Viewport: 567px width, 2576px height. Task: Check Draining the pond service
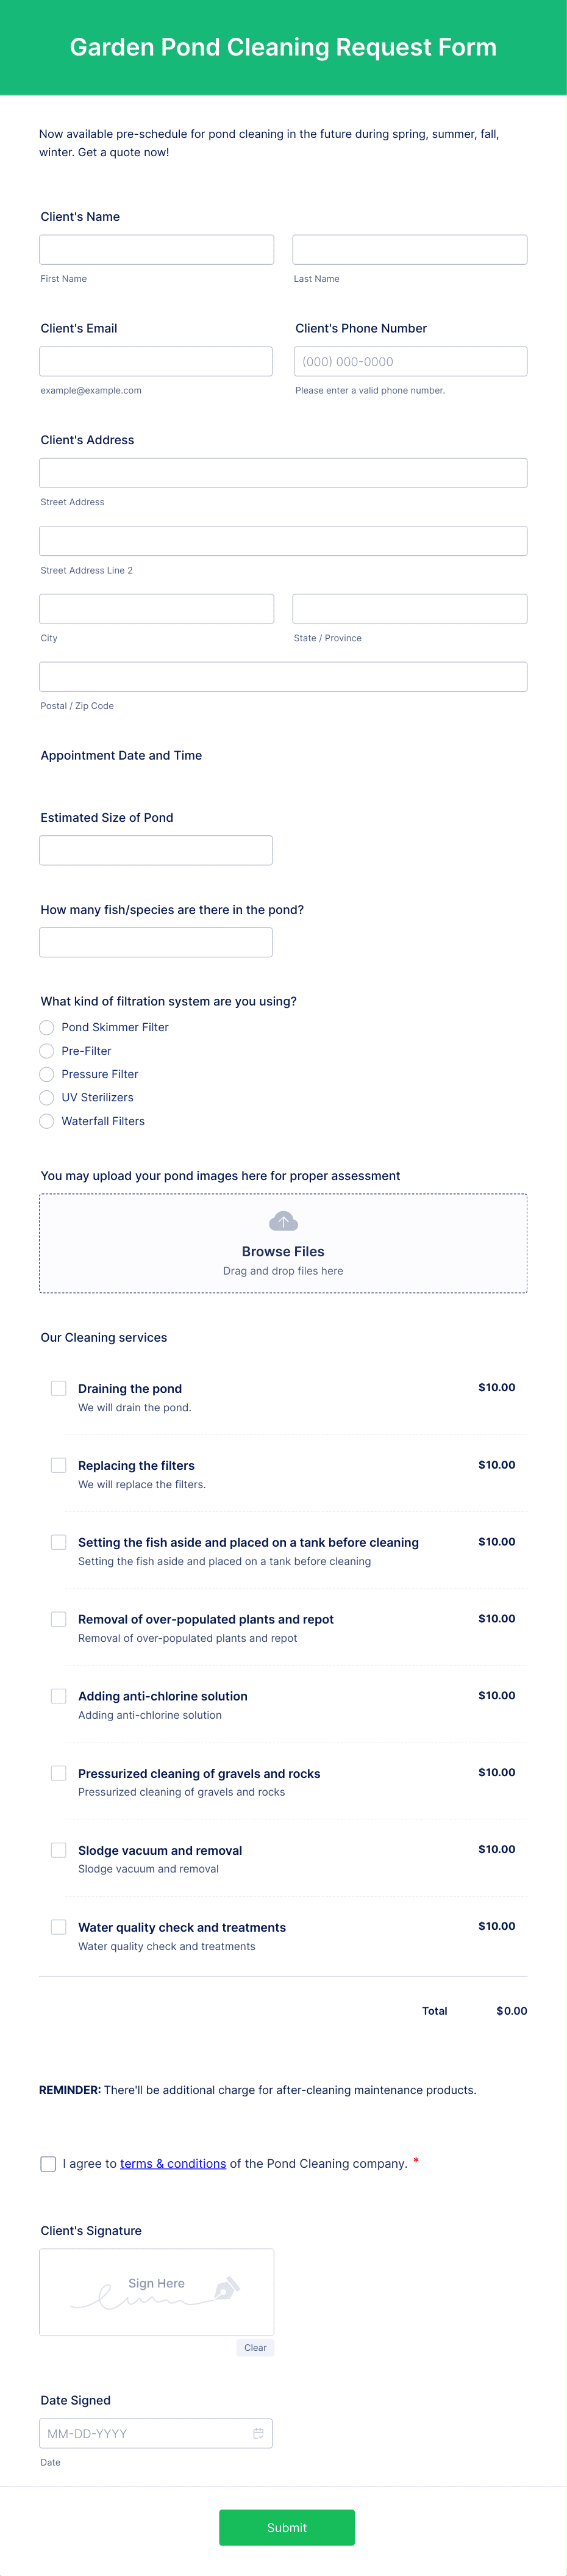tap(59, 1388)
